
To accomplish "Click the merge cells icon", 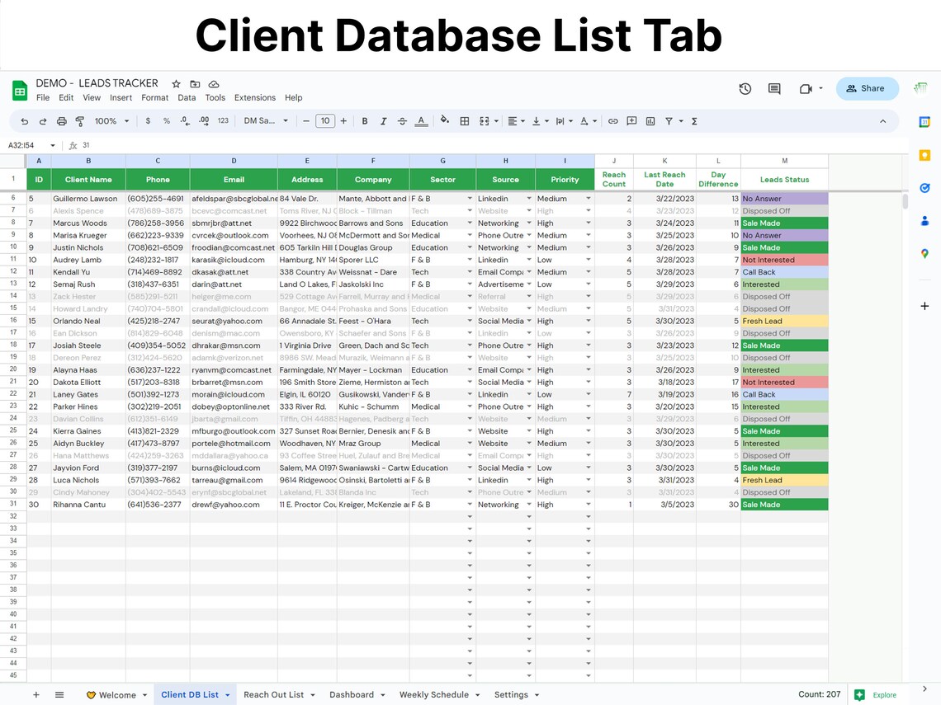I will click(483, 120).
